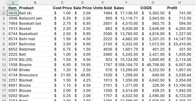This screenshot has width=196, height=101.
Task: Select the Blush product cell
Action: click(x=35, y=96)
